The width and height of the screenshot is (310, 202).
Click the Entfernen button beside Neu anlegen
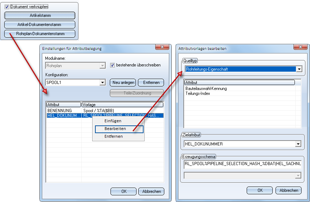point(151,83)
